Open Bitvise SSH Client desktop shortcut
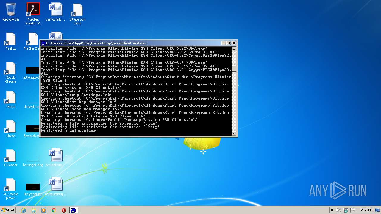381x214 pixels. 78,14
